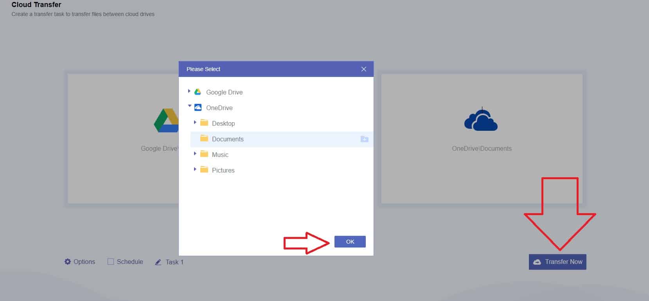Click the destination OneDrive cloud logo
The image size is (649, 301).
(481, 120)
